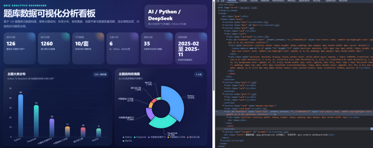Switch to the Console tab

243,1
